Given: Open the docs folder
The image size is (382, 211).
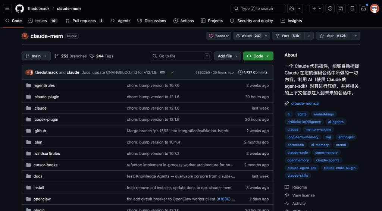Looking at the screenshot, I should (38, 176).
